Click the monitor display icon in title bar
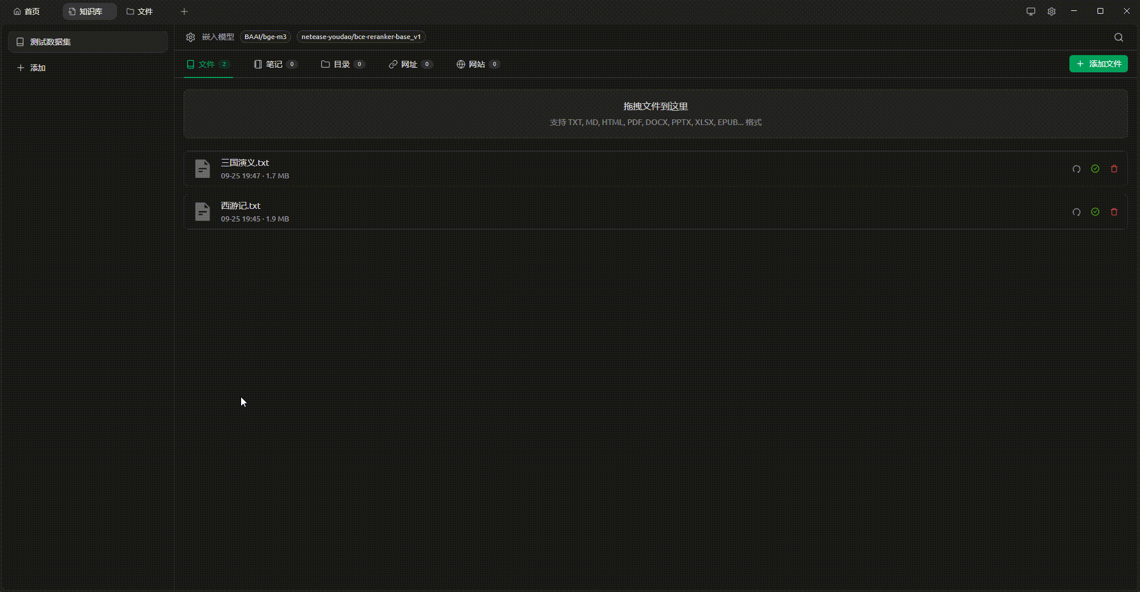This screenshot has width=1140, height=592. pos(1031,11)
